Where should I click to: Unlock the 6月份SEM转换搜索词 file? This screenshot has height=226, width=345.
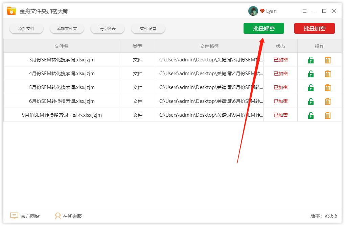(310, 101)
